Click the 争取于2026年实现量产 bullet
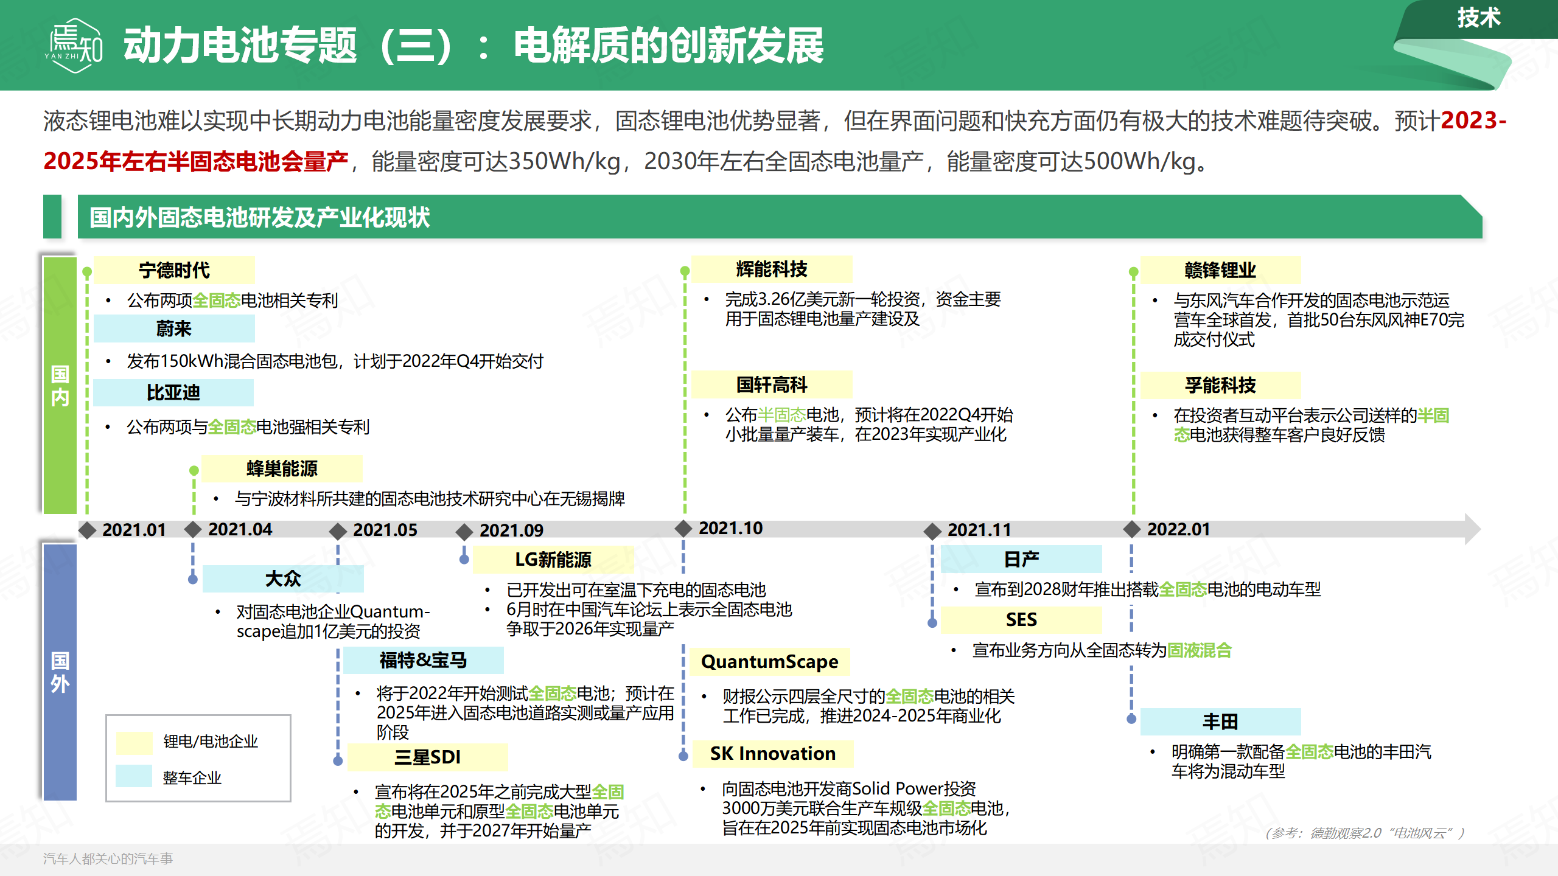Viewport: 1558px width, 876px height. tap(649, 619)
